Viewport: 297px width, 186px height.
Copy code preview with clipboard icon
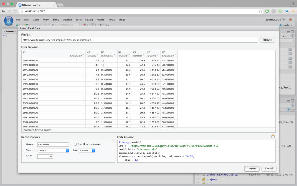click(x=273, y=136)
